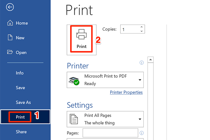Decrease copies with the down arrow
This screenshot has height=140, width=210.
pyautogui.click(x=142, y=31)
